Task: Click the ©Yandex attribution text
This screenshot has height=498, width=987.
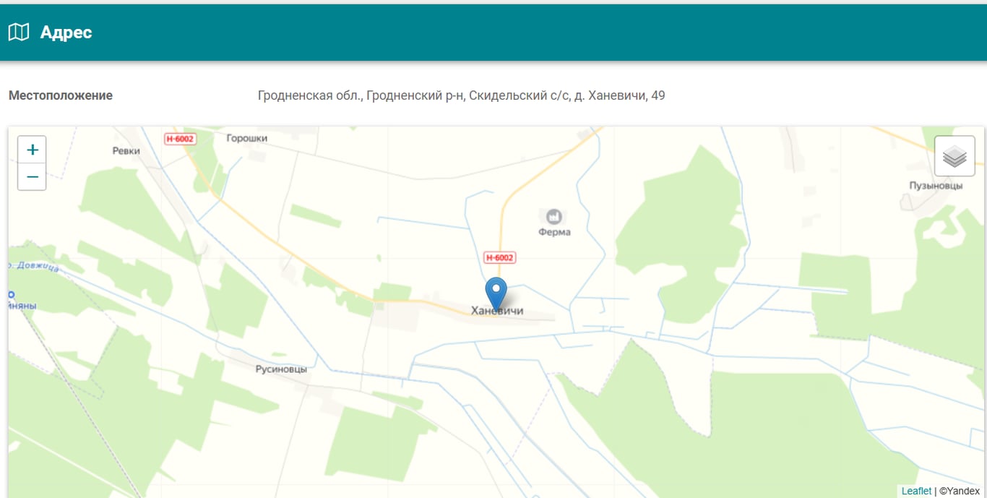Action: click(x=960, y=491)
